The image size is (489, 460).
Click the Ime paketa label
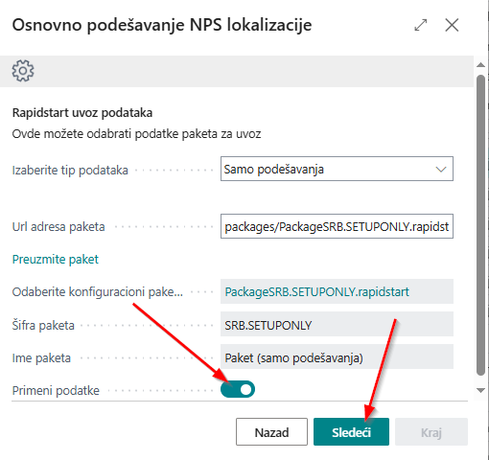coord(41,357)
